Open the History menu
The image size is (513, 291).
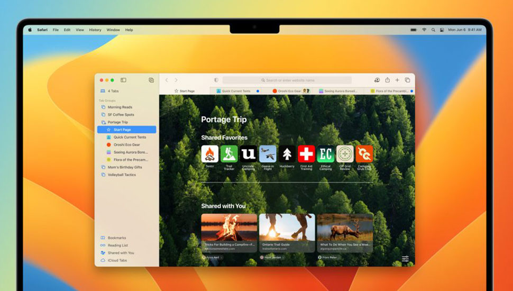point(95,30)
